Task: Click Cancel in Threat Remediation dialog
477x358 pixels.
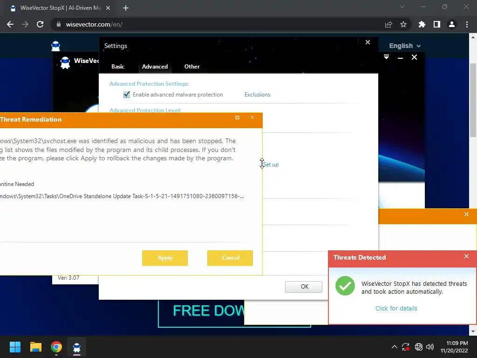Action: [x=230, y=258]
